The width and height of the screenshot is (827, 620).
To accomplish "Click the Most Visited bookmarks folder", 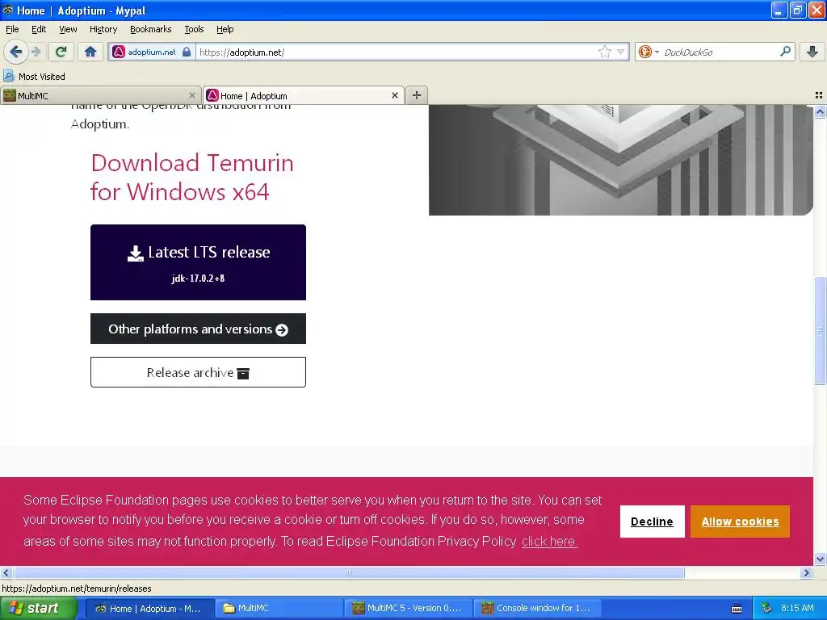I will pos(34,77).
